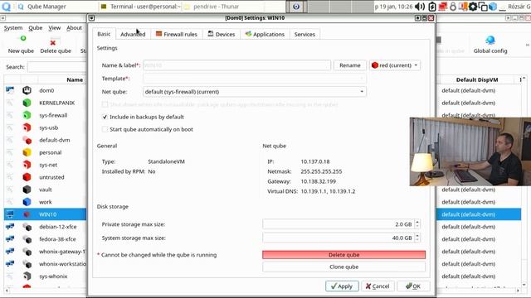Click the dom0 qube icon
Screen dimensions: 531x298
click(x=27, y=90)
